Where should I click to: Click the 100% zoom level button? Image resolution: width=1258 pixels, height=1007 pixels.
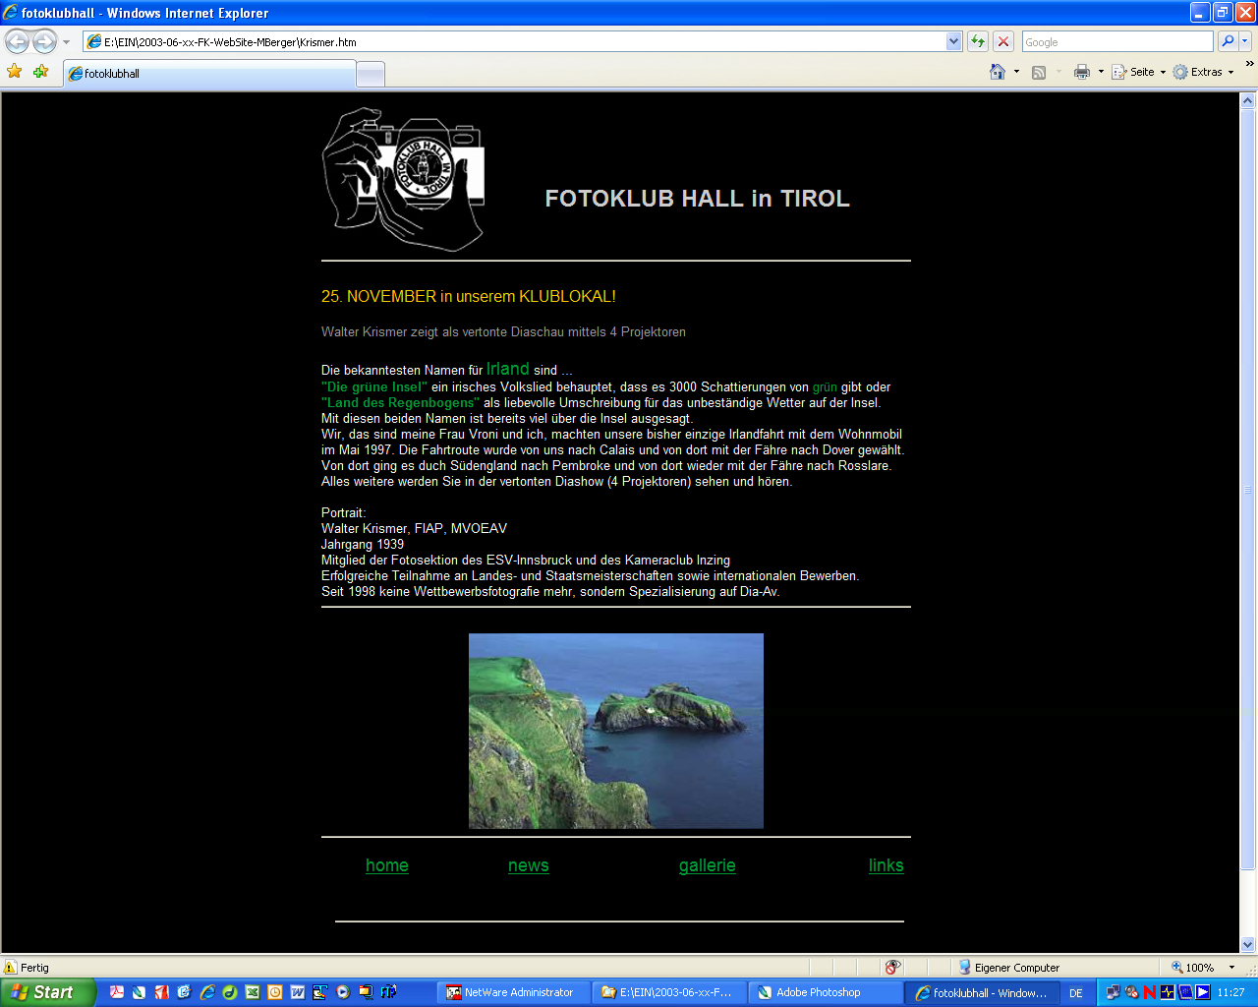[x=1192, y=968]
